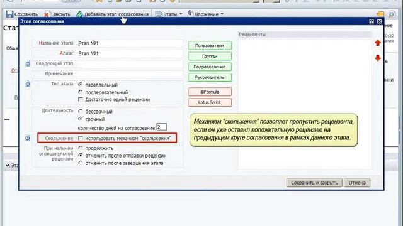Screen dimensions: 403x226
Task: Click the orange arrow icon in top-right toolbar
Action: [x=380, y=14]
